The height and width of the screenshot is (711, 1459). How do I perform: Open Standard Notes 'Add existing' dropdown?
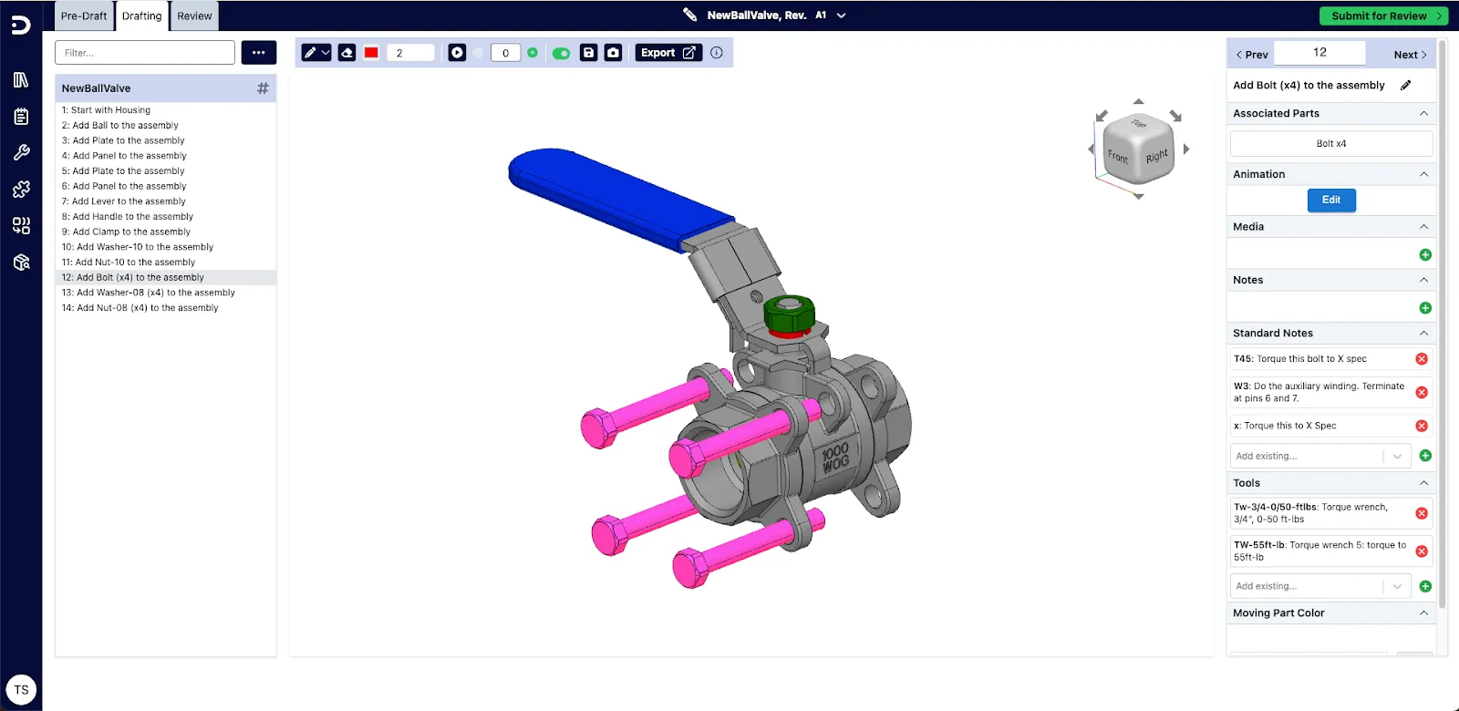pos(1397,456)
